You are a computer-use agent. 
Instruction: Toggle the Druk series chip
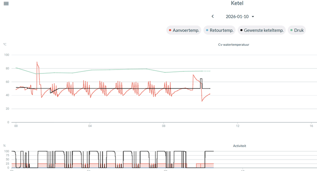tap(297, 30)
